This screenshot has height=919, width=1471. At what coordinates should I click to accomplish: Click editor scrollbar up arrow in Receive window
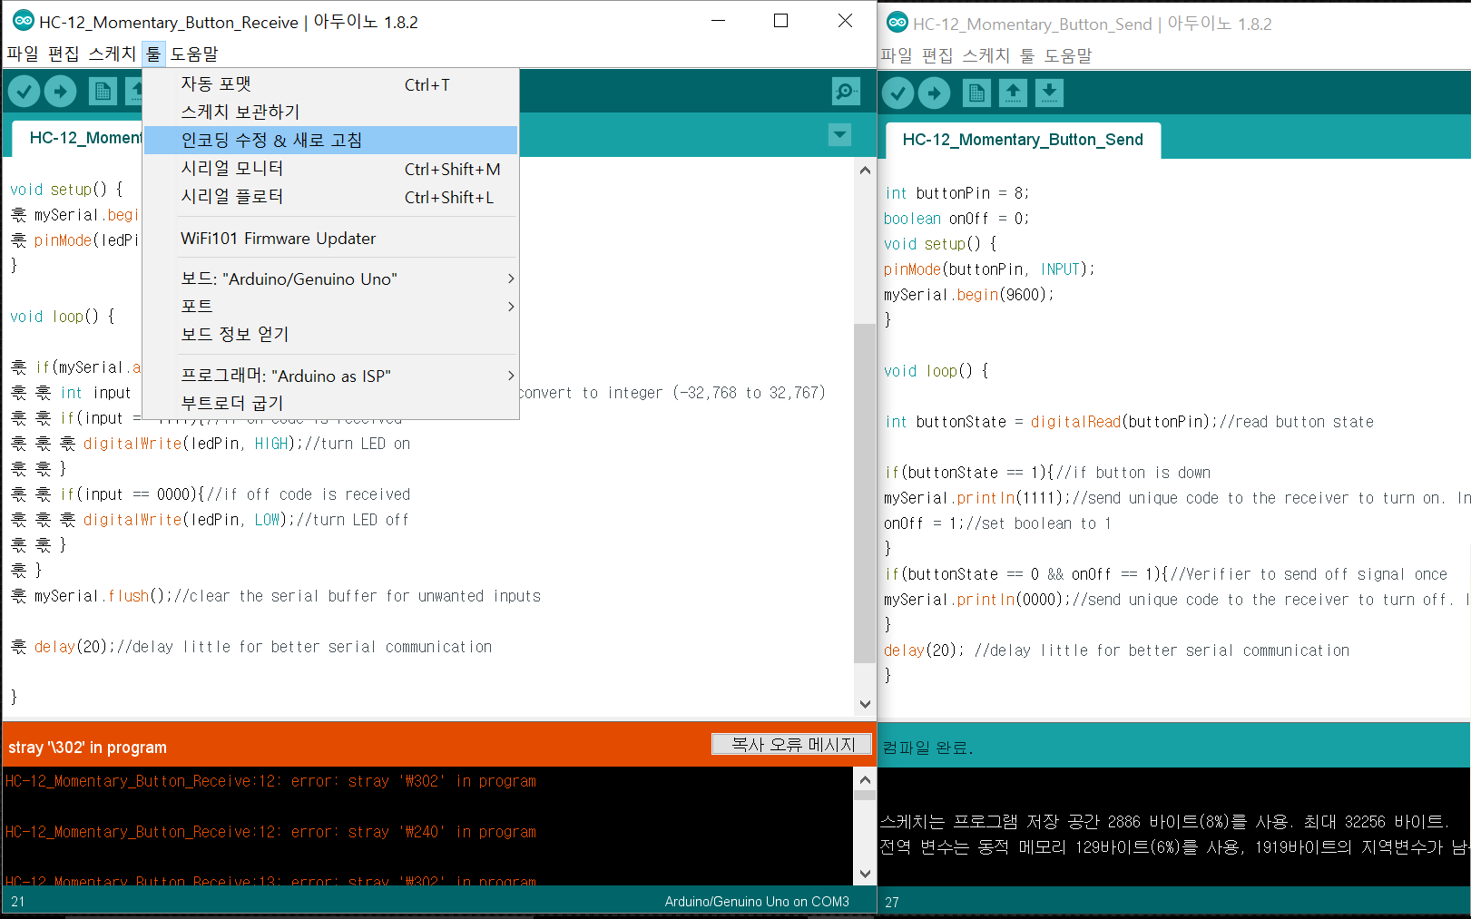pyautogui.click(x=865, y=170)
